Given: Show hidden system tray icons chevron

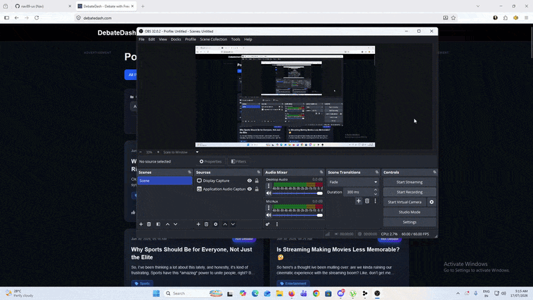Looking at the screenshot, I should click(458, 293).
